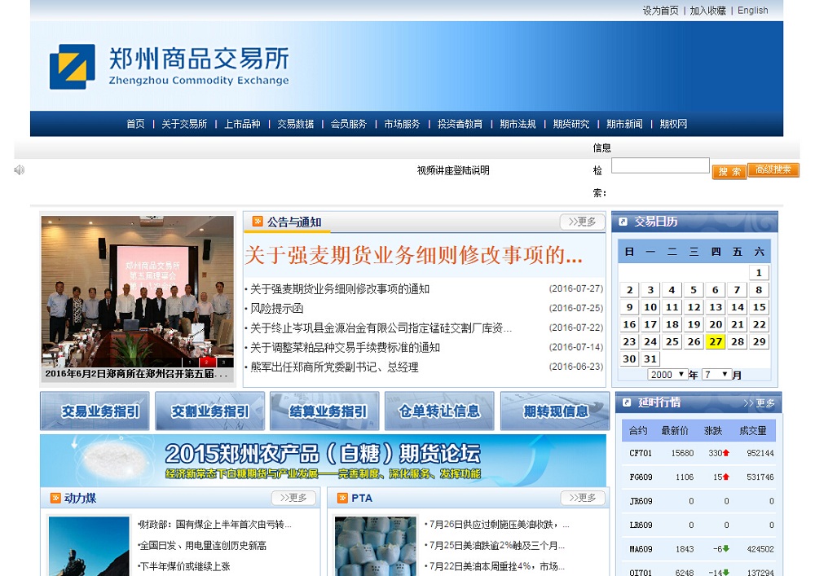815x576 pixels.
Task: Open 上市品种 navigation menu
Action: click(242, 124)
